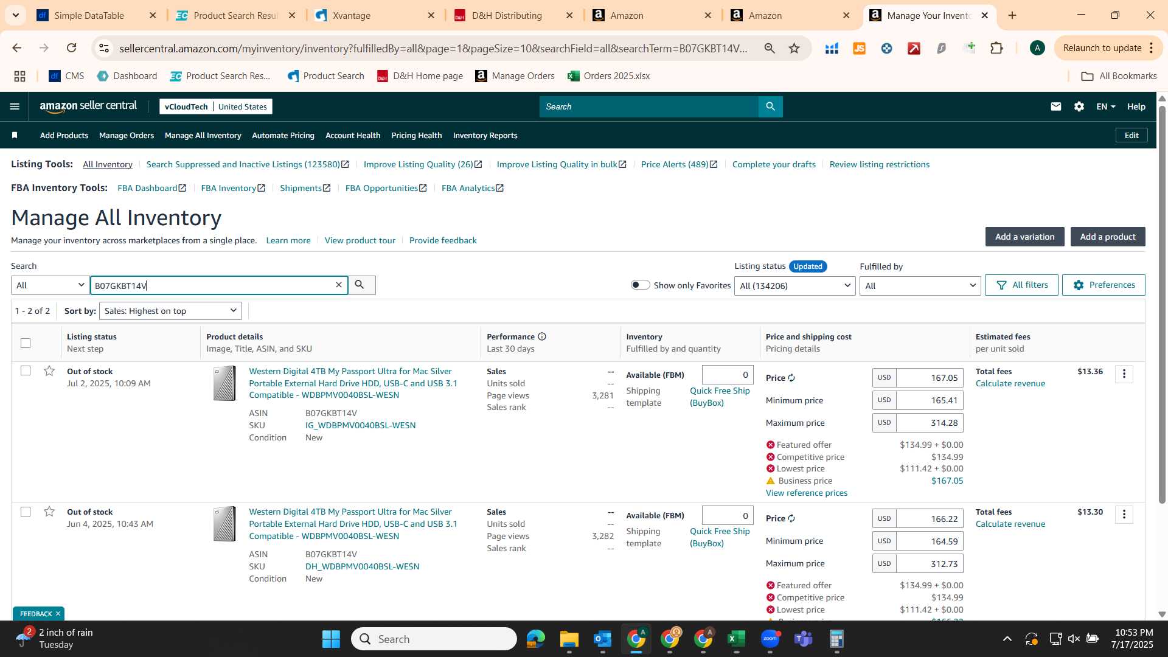Open browser extensions puzzle icon
The width and height of the screenshot is (1168, 657).
(x=996, y=48)
